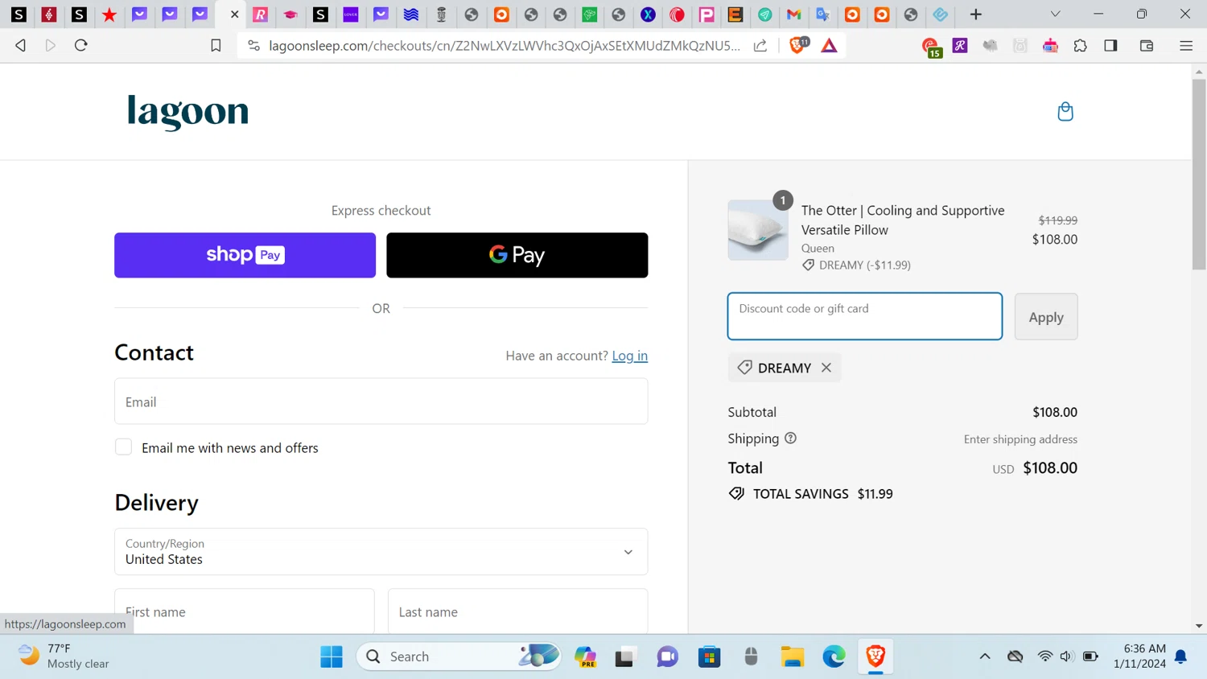This screenshot has height=679, width=1207.
Task: Click the Last name field
Action: pyautogui.click(x=517, y=611)
